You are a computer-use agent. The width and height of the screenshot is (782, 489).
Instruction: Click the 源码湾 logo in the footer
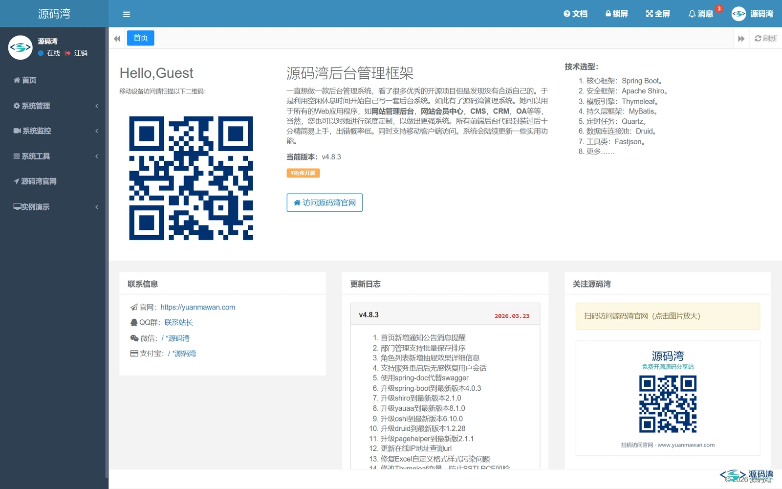coord(746,475)
